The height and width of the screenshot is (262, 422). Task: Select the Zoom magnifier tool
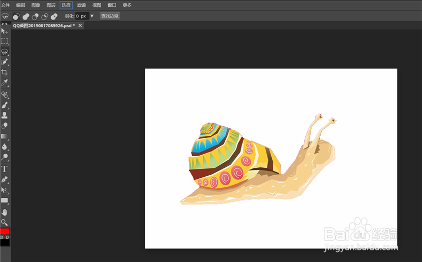[5, 222]
